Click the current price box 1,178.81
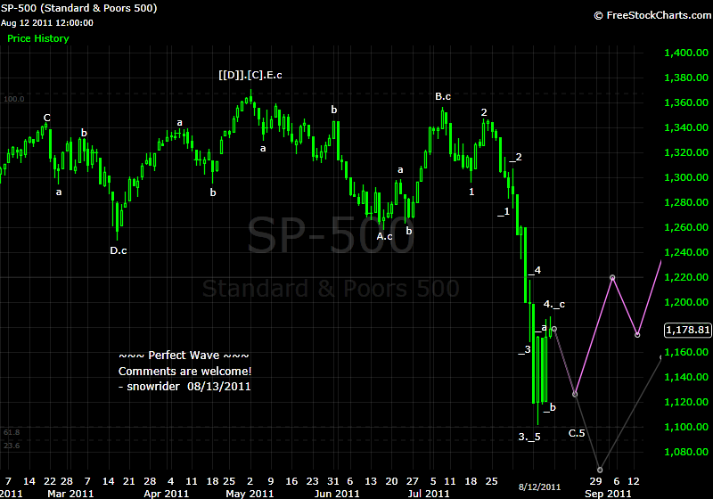This screenshot has width=713, height=499. (x=687, y=330)
